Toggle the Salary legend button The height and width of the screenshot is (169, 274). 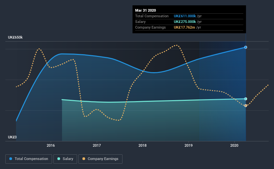pyautogui.click(x=65, y=159)
